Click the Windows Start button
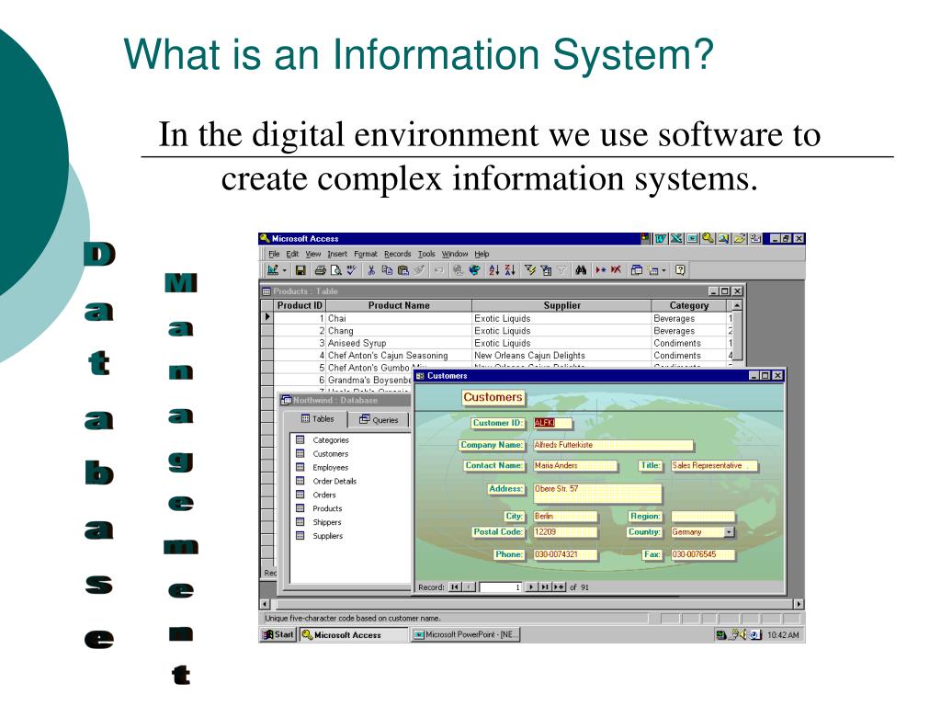 point(278,634)
